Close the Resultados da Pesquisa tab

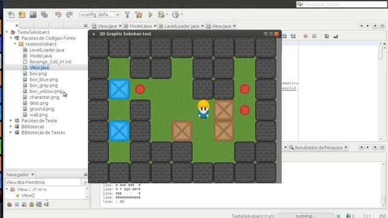(346, 147)
